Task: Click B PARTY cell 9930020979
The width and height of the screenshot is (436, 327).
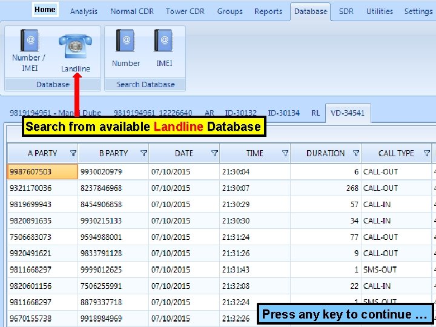Action: pyautogui.click(x=113, y=171)
